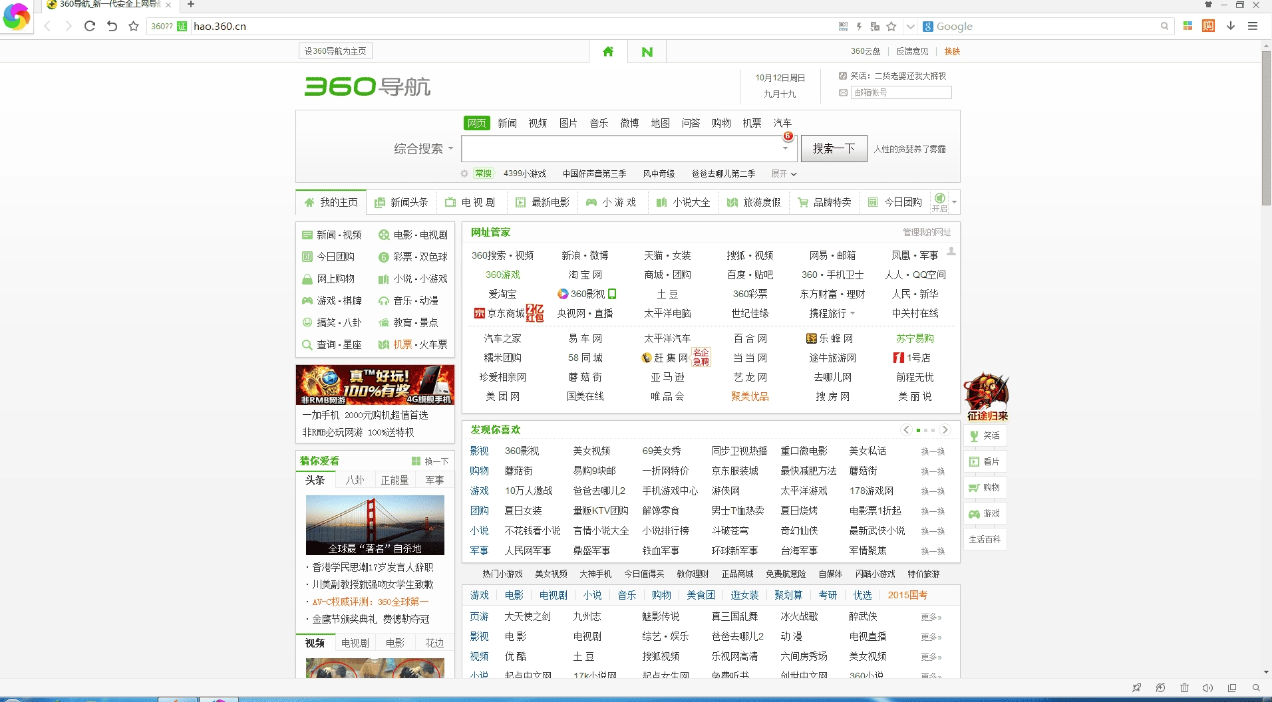Click the address bar favorite star
Screen dimensions: 1272x702
(x=891, y=26)
